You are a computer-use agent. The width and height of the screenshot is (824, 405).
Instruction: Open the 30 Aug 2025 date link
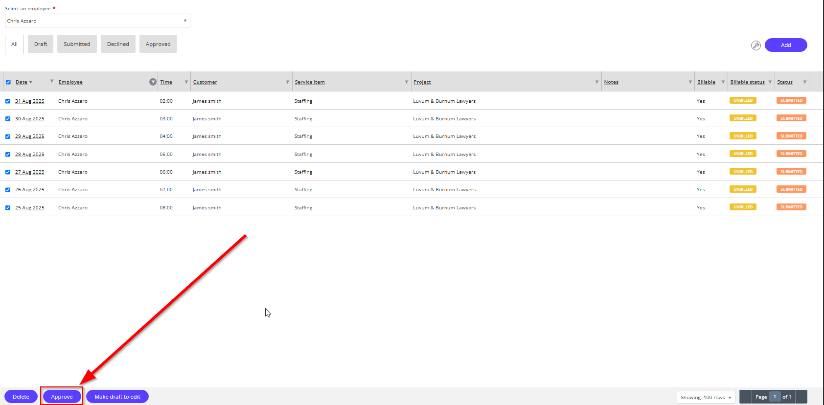(29, 119)
